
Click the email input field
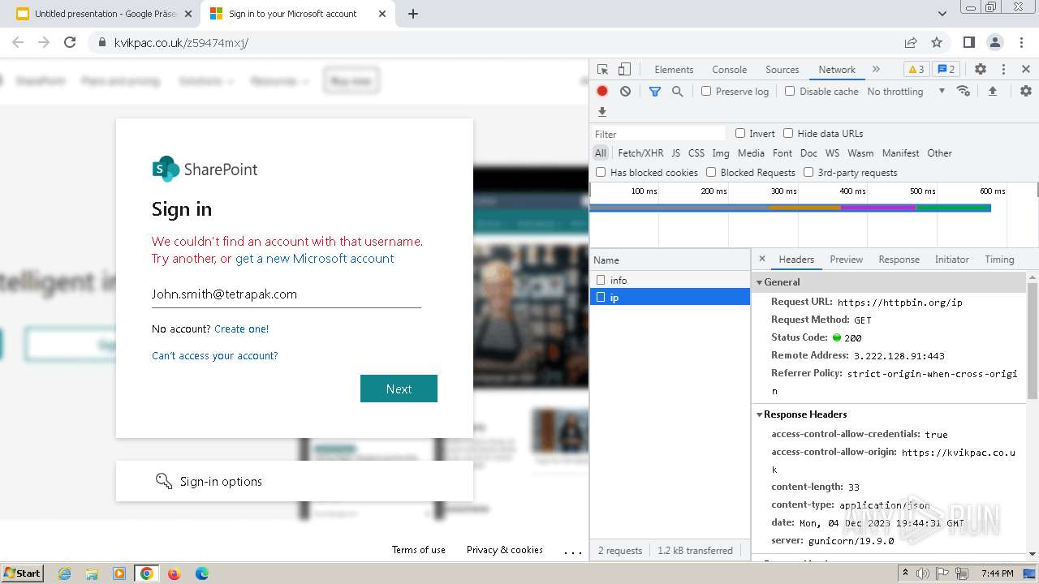coord(287,294)
